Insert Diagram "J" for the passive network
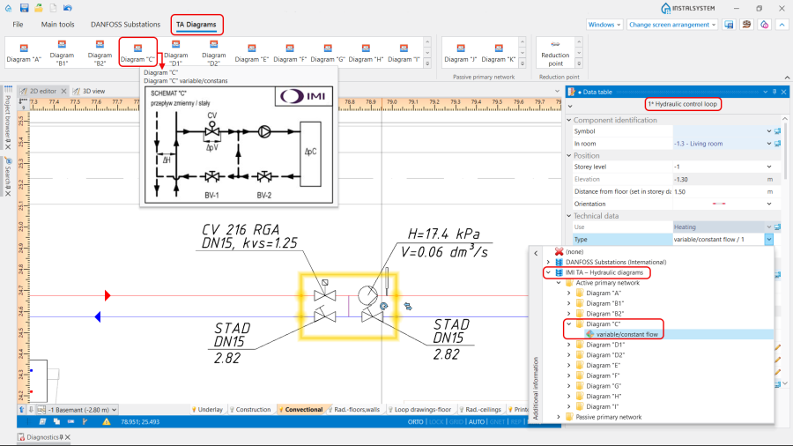This screenshot has width=793, height=446. (460, 51)
